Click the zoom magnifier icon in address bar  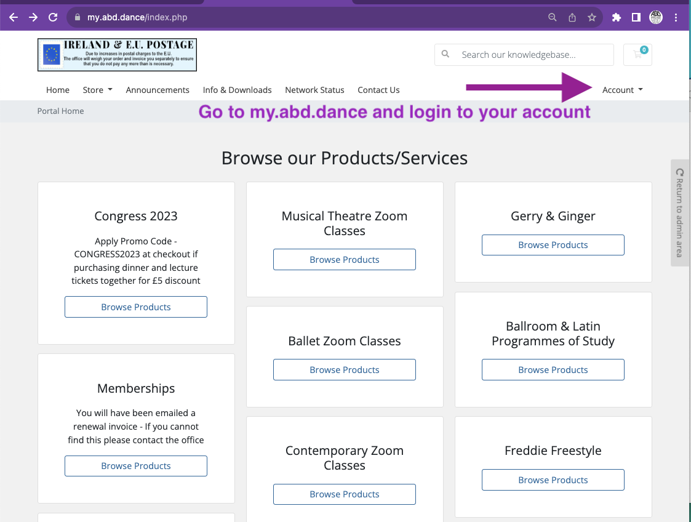(553, 17)
